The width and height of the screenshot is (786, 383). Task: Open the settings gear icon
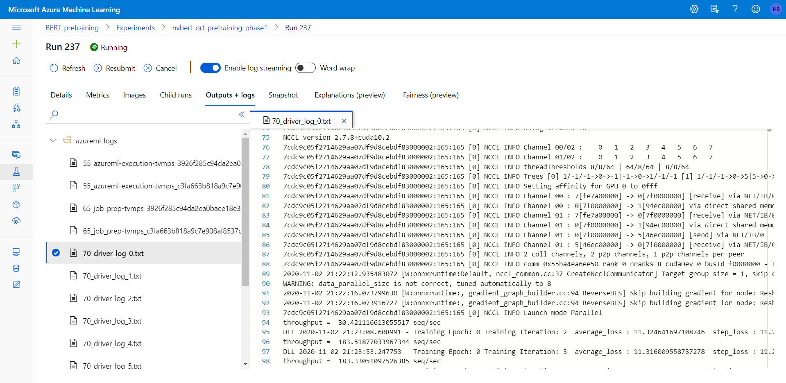click(694, 9)
